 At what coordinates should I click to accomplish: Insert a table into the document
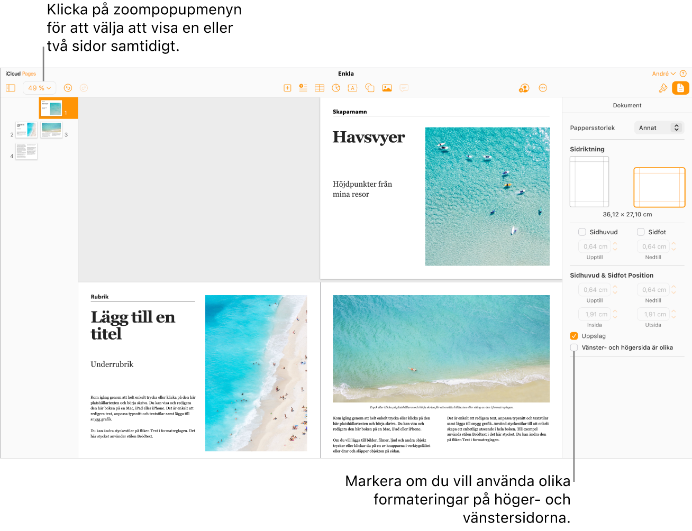point(320,88)
